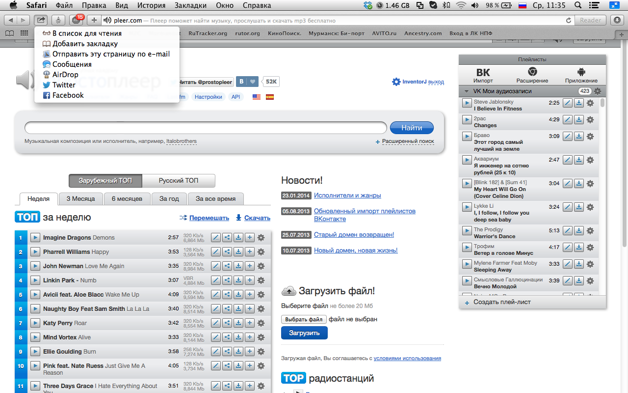The image size is (628, 393).
Task: Focus the music search input field
Action: (206, 128)
